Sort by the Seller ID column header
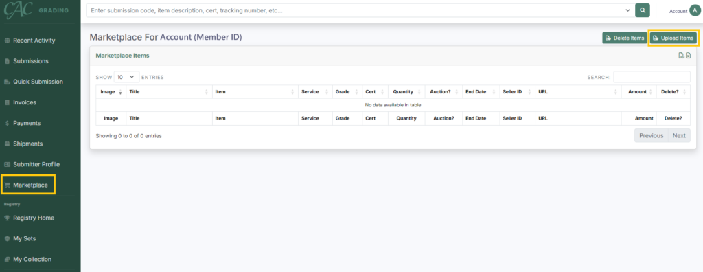Image resolution: width=703 pixels, height=272 pixels. click(518, 91)
